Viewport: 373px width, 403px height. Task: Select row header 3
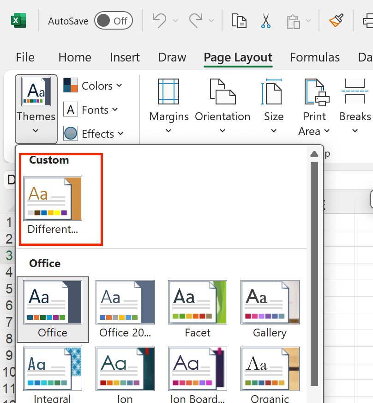(x=9, y=255)
